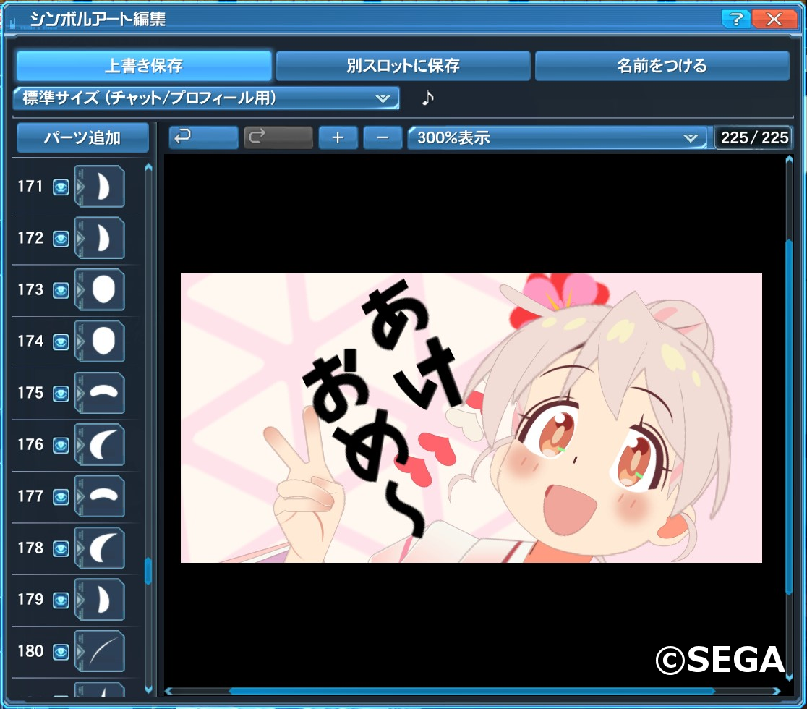Click the canvas vertical scrollbar thumb
The image size is (807, 709).
(x=789, y=417)
